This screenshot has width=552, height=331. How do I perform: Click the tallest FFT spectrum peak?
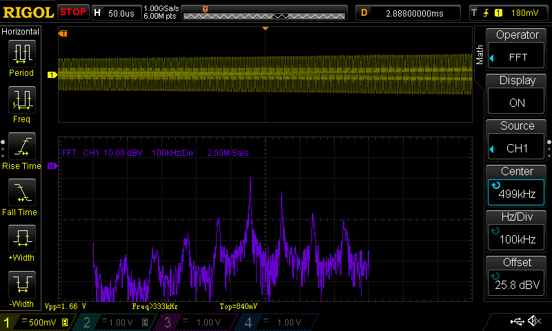click(250, 179)
